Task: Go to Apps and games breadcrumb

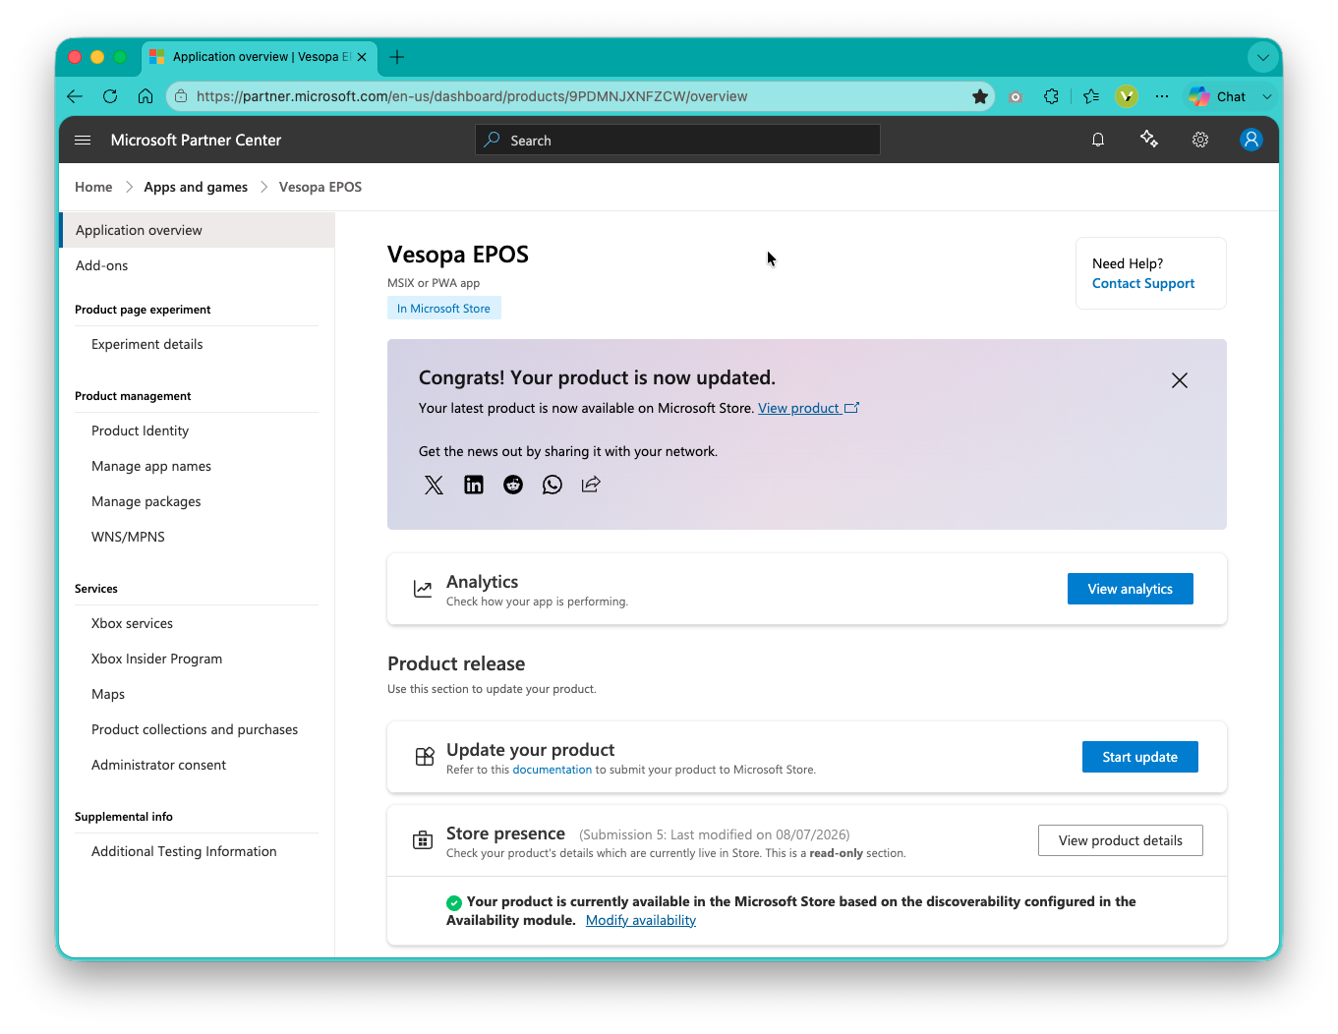Action: [196, 187]
